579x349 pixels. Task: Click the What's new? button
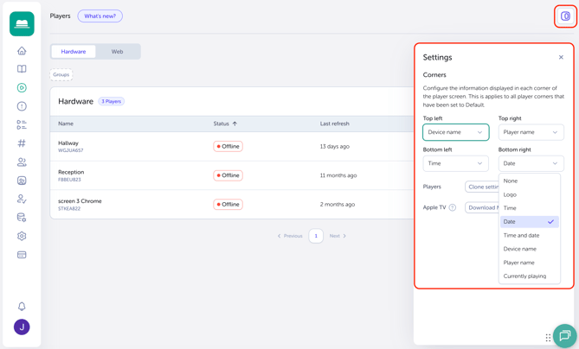pos(100,16)
